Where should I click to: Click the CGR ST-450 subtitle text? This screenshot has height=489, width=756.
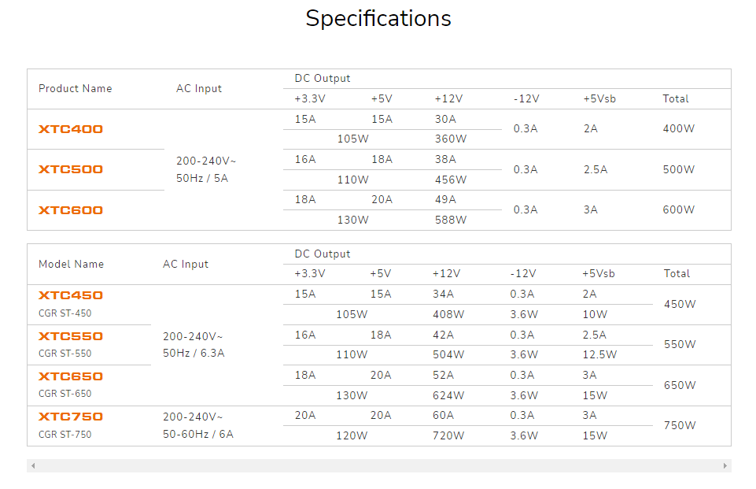coord(65,313)
